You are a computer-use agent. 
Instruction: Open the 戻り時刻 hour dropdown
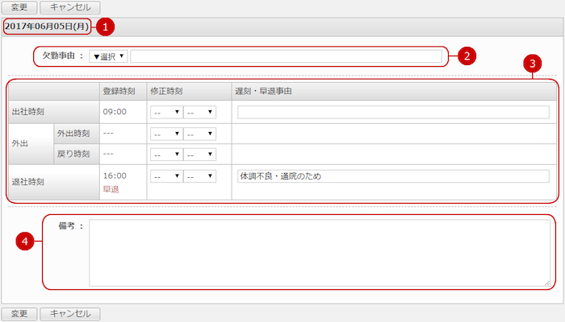(x=166, y=154)
